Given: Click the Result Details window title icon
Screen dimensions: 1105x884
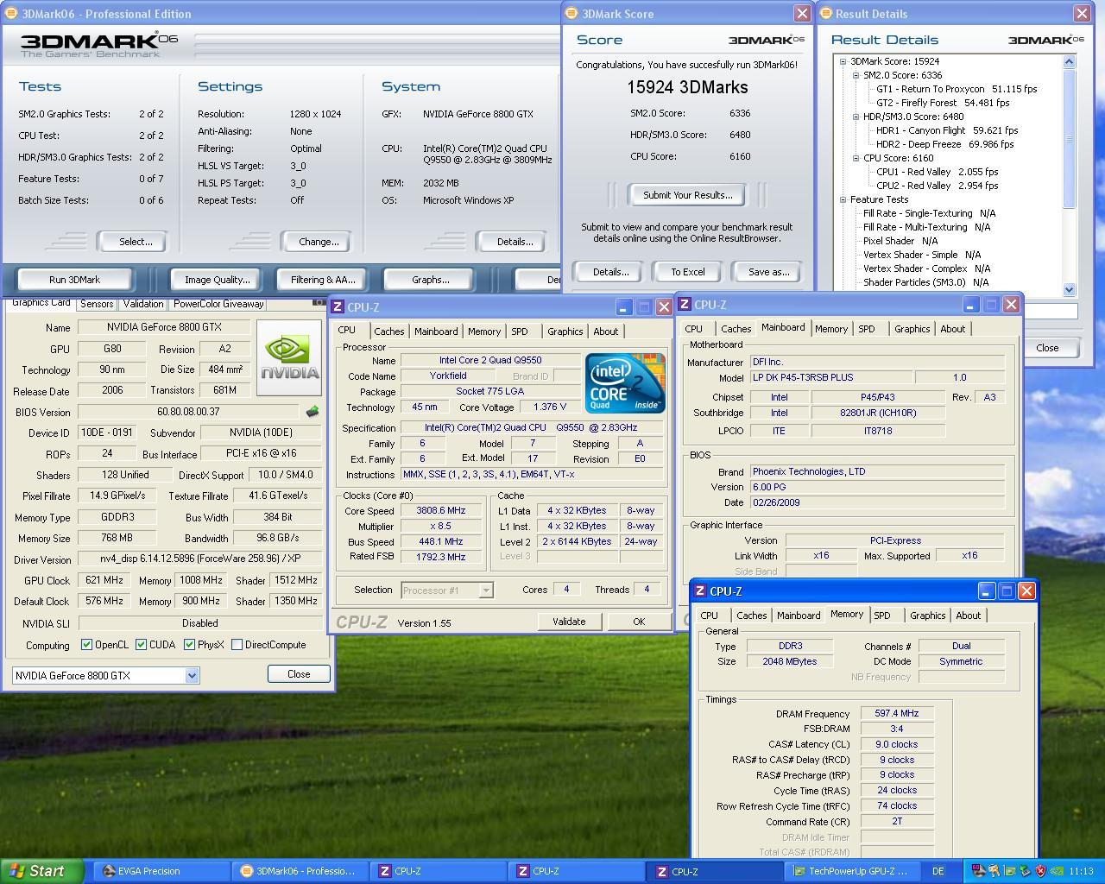Looking at the screenshot, I should point(825,14).
